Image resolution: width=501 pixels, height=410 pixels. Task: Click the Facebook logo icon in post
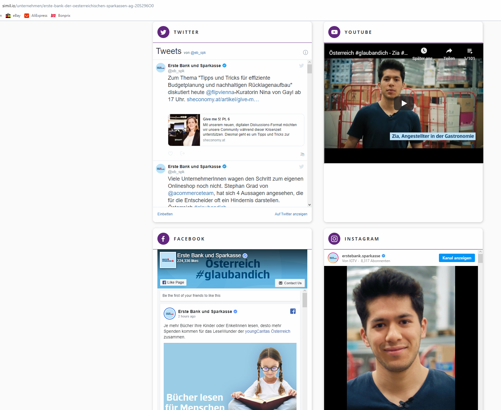pyautogui.click(x=293, y=311)
